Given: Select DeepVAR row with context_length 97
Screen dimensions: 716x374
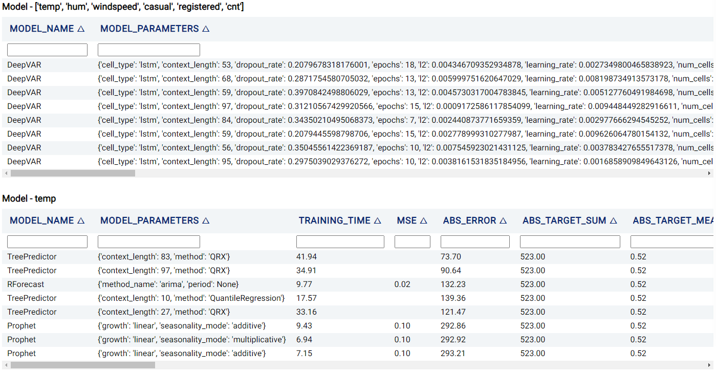Looking at the screenshot, I should coord(358,106).
